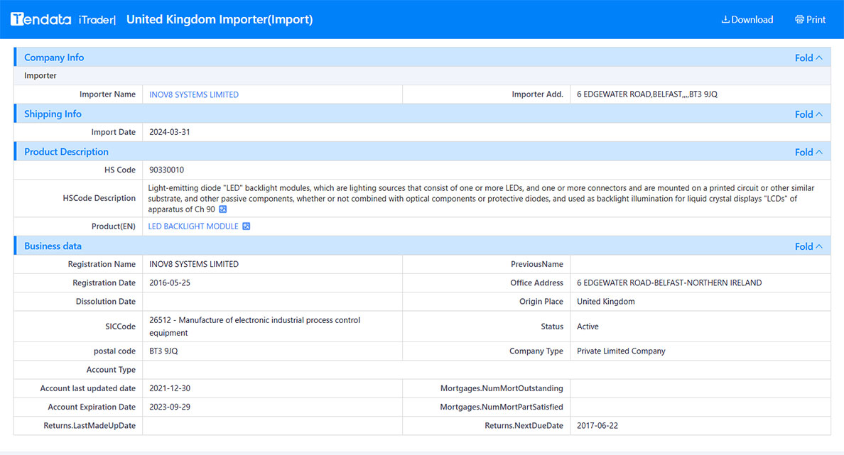Click the Tendata logo

click(x=40, y=19)
